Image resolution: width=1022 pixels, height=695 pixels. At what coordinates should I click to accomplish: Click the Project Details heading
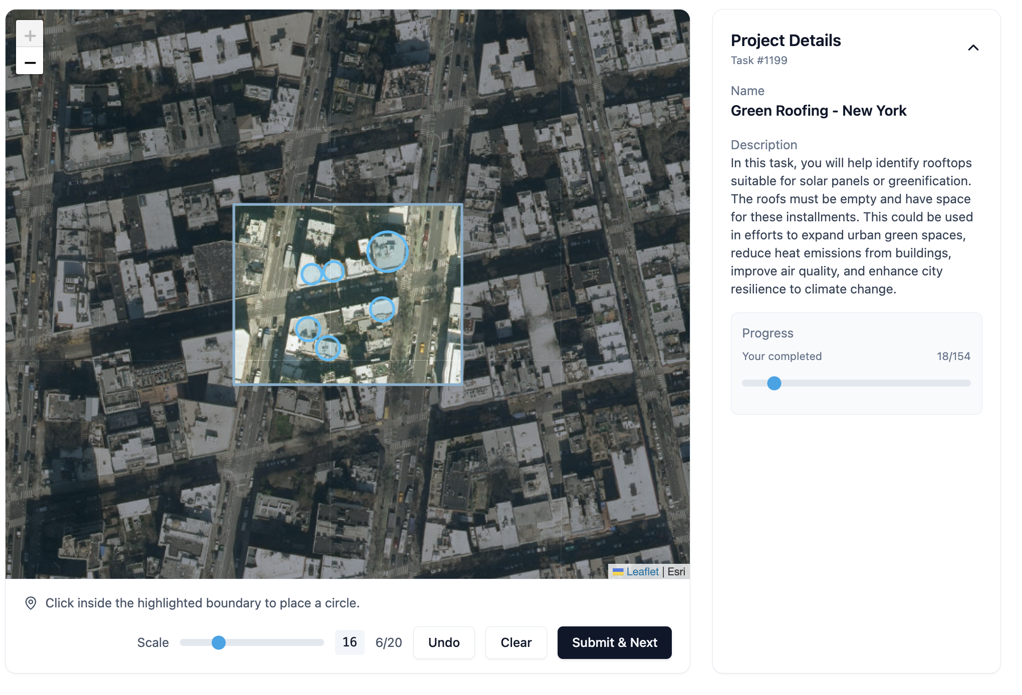(x=785, y=40)
